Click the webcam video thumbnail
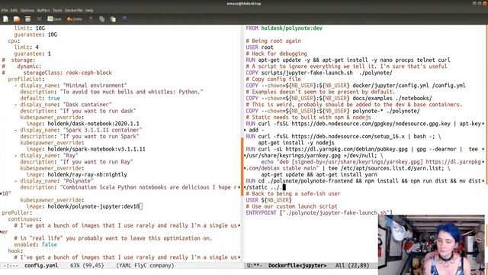The height and width of the screenshot is (275, 488). click(x=432, y=244)
